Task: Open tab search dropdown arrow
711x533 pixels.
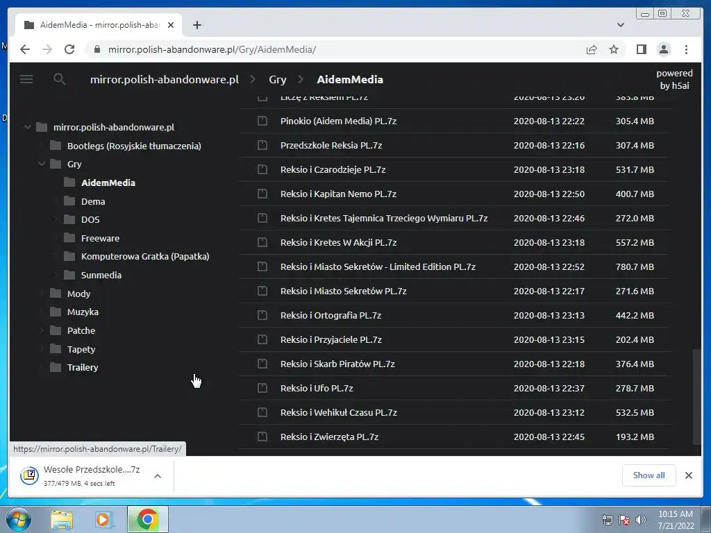Action: tap(620, 26)
